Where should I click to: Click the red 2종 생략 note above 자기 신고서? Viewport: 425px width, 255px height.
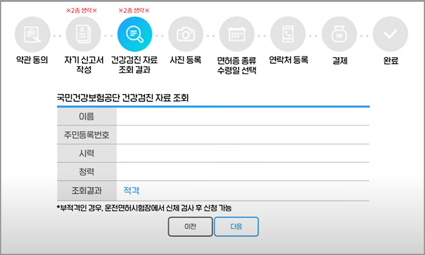[81, 10]
